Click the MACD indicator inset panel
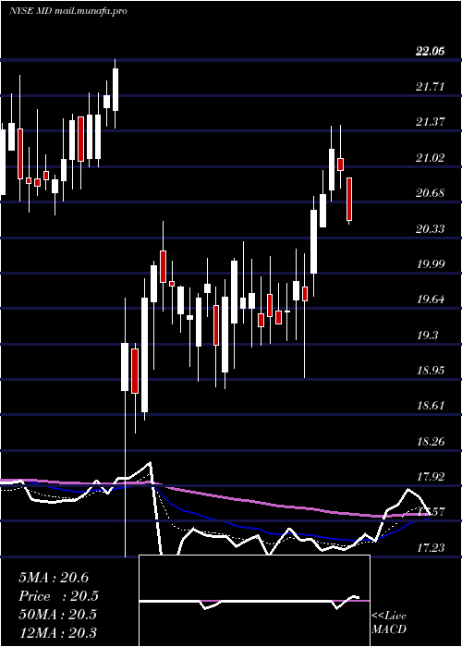Screen dimensions: 462x647 (x=254, y=601)
